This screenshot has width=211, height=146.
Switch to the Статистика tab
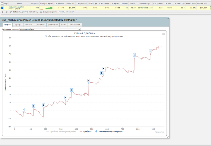(x=40, y=25)
